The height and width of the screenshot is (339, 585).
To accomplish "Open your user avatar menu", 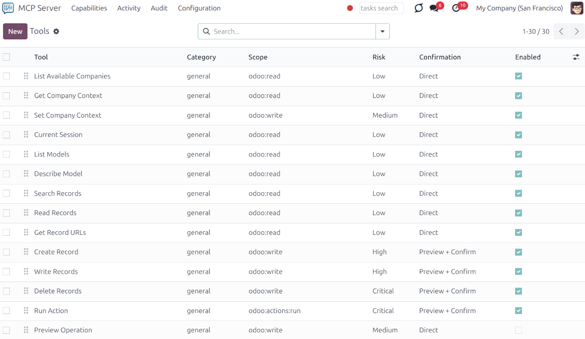I will 576,8.
